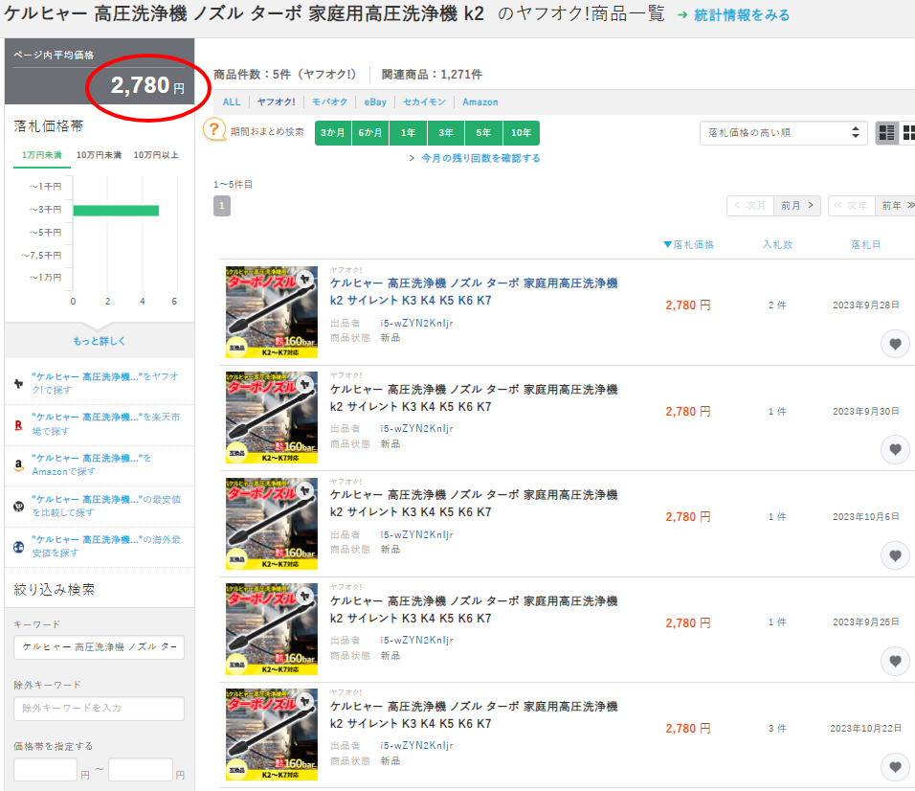Screen dimensions: 915x791
Task: Open the 落札価格の高い順 sort dropdown
Action: click(783, 133)
